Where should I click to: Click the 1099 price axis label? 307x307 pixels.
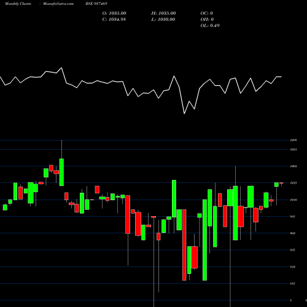[x=293, y=140]
